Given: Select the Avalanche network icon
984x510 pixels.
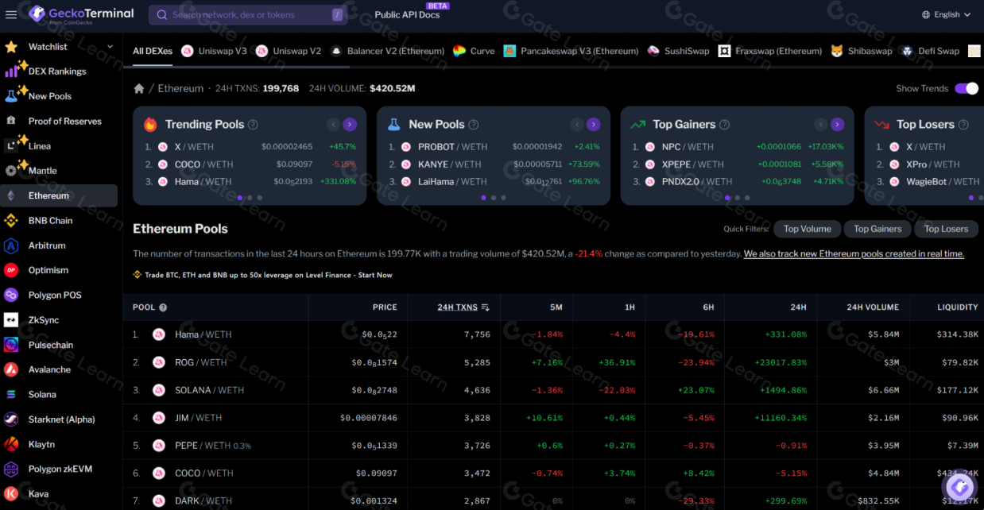Looking at the screenshot, I should (11, 369).
